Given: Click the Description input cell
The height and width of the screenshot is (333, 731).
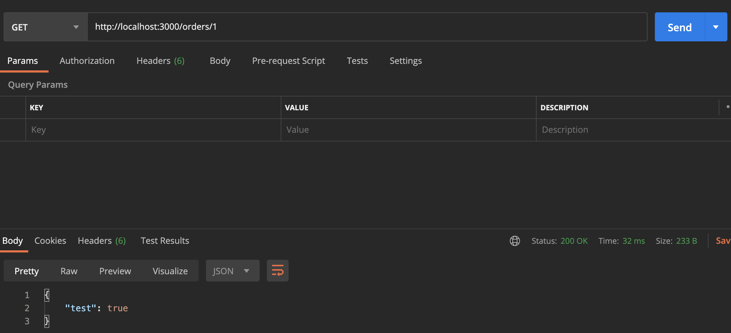Looking at the screenshot, I should [633, 130].
